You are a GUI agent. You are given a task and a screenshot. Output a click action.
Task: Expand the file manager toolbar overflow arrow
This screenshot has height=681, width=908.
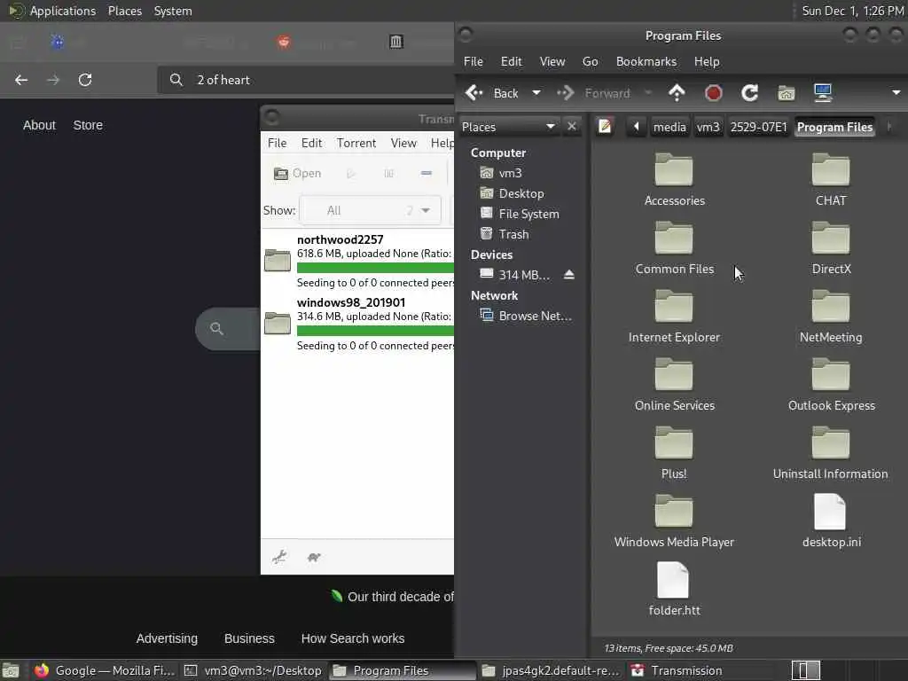(896, 93)
